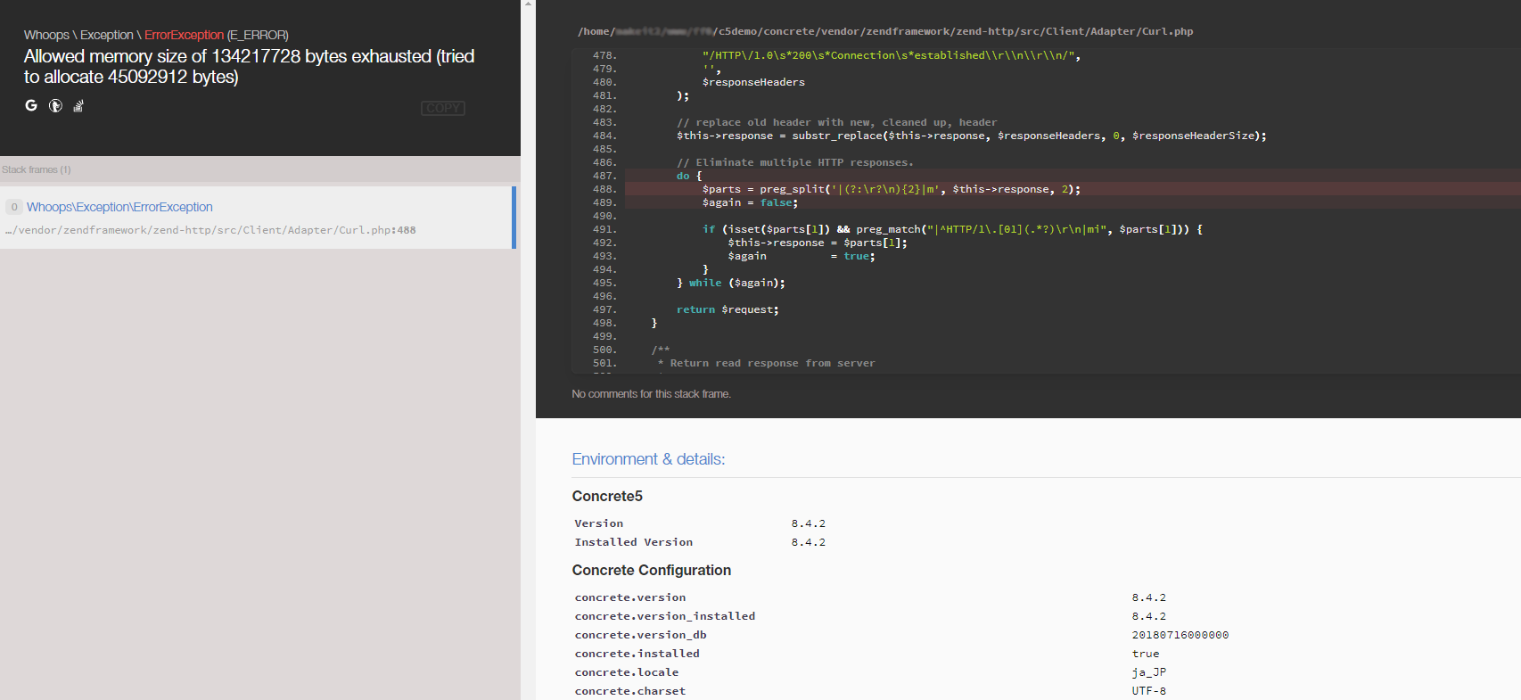Image resolution: width=1521 pixels, height=700 pixels.
Task: Click the Concrete5 section heading
Action: pos(607,496)
